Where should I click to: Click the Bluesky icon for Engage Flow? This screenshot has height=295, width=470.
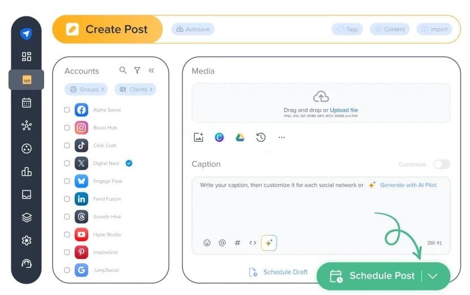pyautogui.click(x=81, y=181)
